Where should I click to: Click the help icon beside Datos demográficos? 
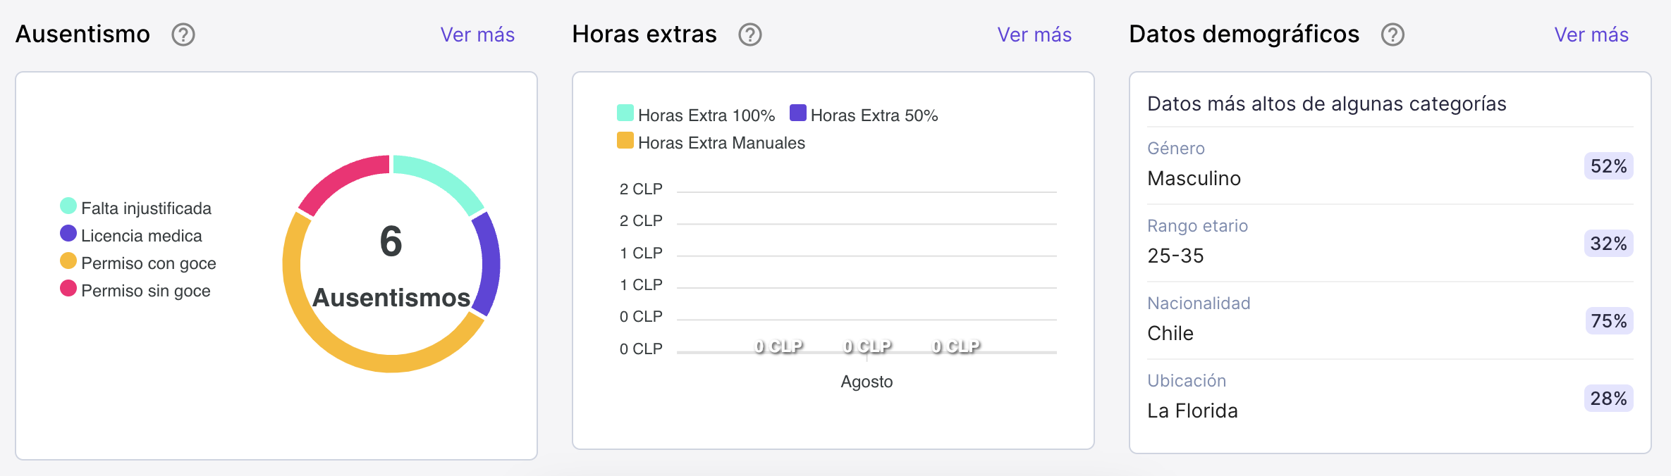pos(1392,35)
